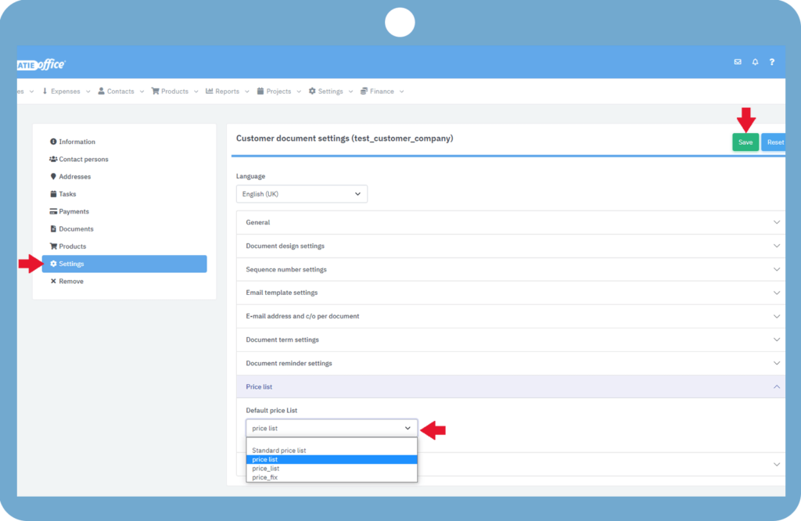Choose price_list option in dropdown
The image size is (801, 521).
click(x=332, y=469)
